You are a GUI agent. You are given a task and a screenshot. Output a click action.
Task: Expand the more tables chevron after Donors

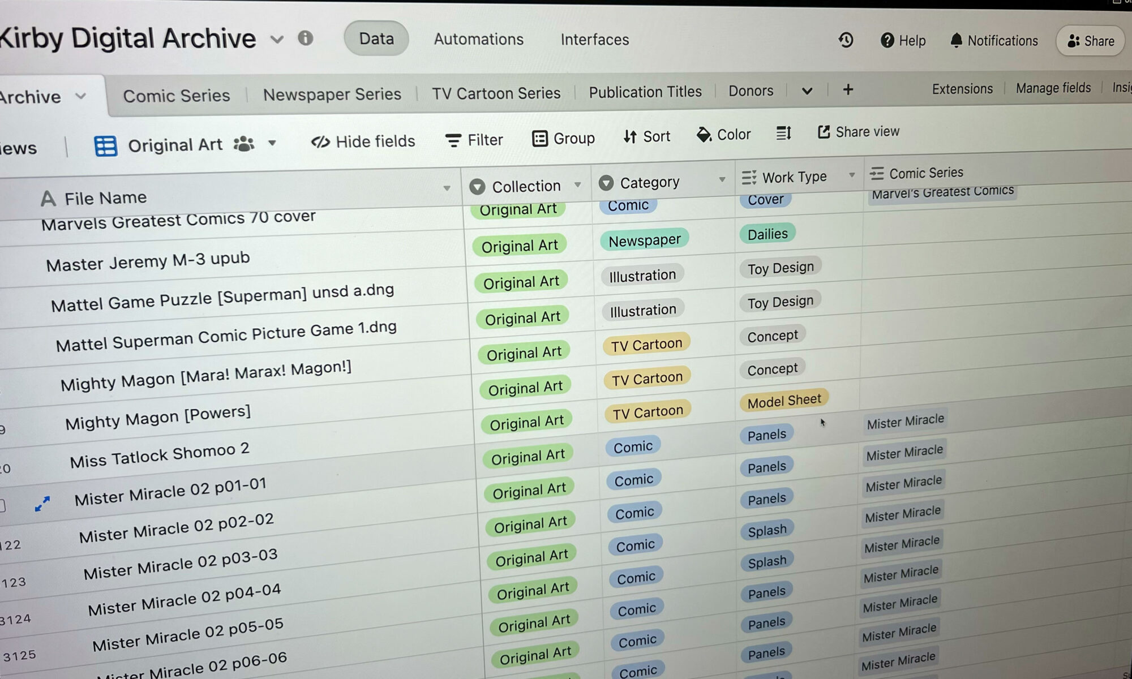click(x=807, y=91)
